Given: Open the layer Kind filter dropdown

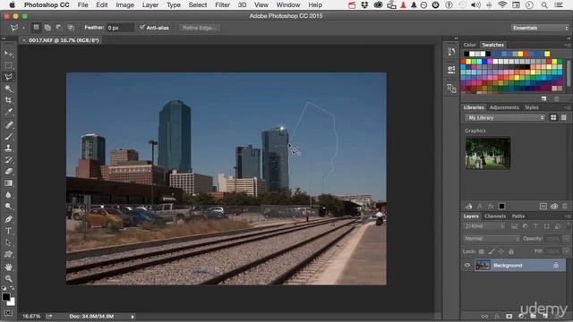Looking at the screenshot, I should (484, 226).
